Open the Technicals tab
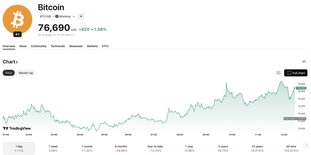 58,46
